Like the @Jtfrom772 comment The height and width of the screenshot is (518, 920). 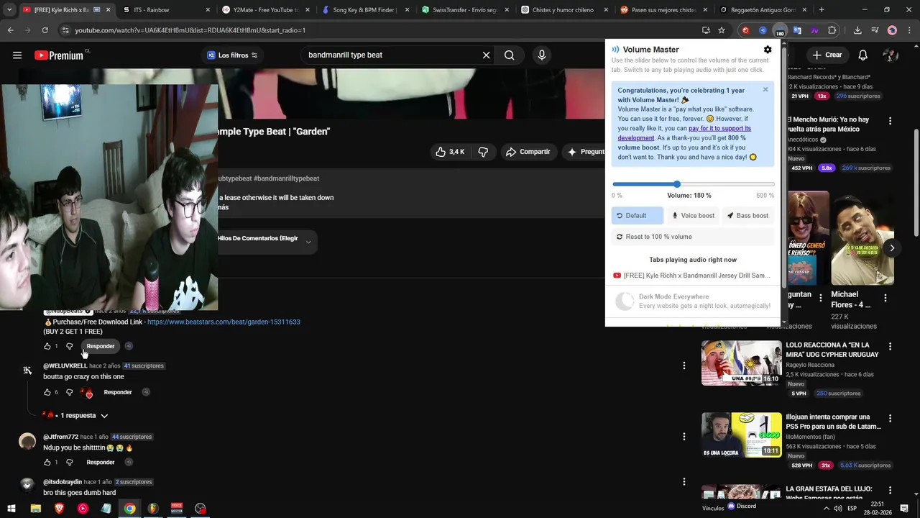click(47, 462)
